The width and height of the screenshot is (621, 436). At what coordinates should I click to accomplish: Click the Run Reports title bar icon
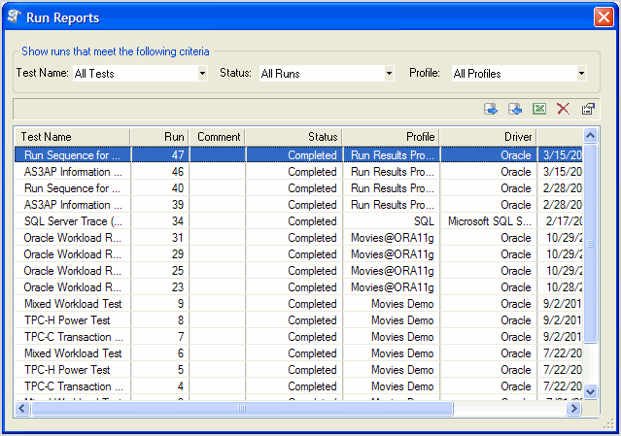(15, 17)
